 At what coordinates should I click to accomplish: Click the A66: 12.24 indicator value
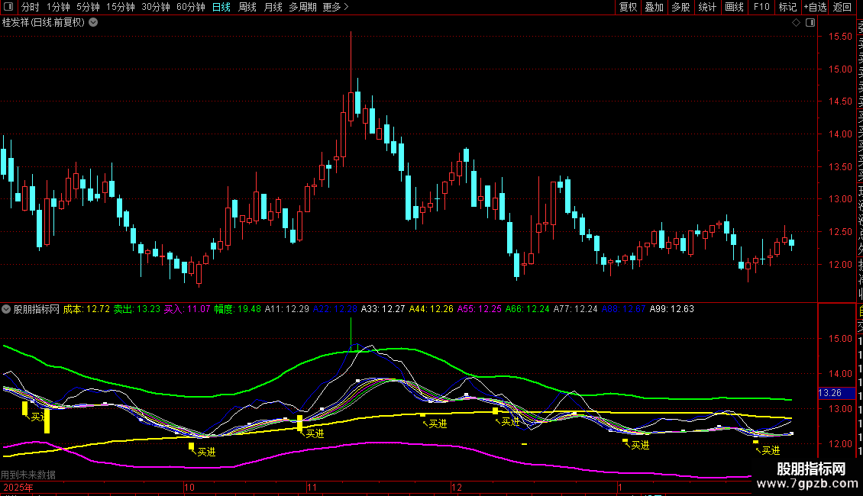(x=527, y=309)
